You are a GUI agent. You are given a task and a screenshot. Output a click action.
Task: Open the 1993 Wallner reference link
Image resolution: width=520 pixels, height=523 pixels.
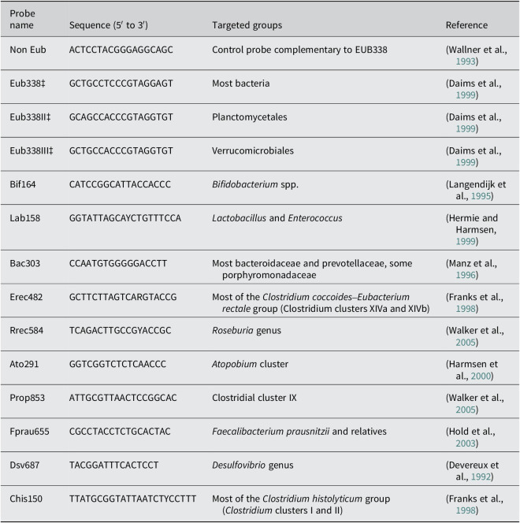(466, 61)
